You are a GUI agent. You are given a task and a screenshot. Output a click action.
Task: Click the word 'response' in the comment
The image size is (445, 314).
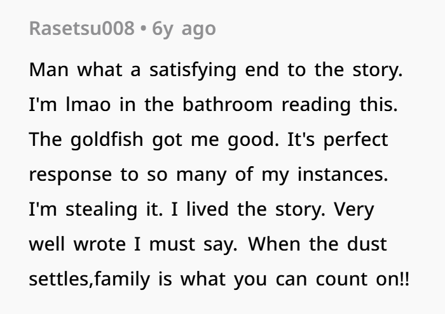(x=71, y=175)
